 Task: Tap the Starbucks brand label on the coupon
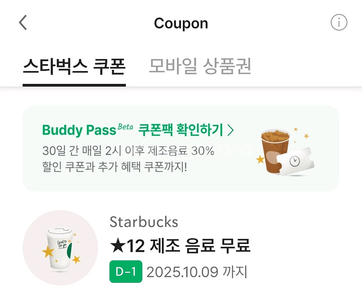pyautogui.click(x=143, y=222)
